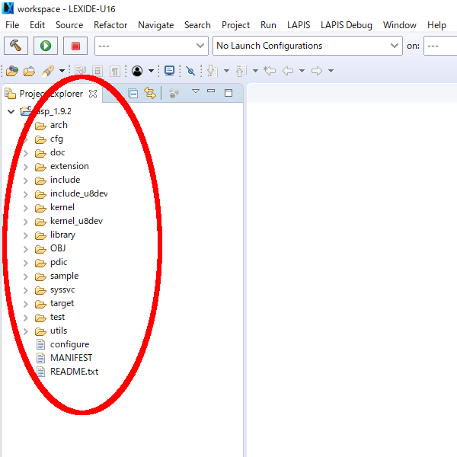Click the green Run launch button
457x457 pixels.
(46, 46)
